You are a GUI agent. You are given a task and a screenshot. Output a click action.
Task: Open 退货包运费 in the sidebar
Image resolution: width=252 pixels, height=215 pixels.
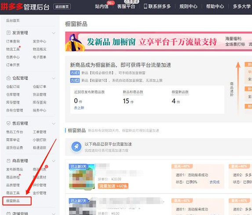pos(15,148)
